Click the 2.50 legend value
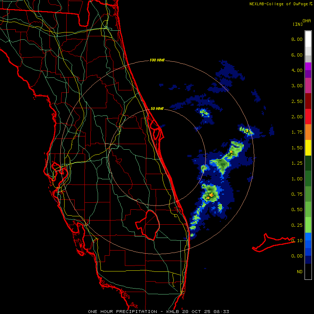Screen dimensions: 314x314 click(x=297, y=101)
